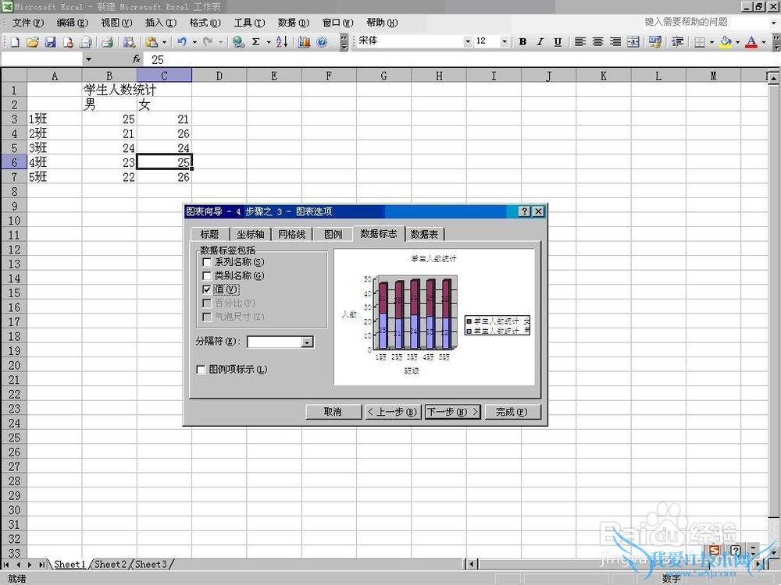Click the Undo arrow icon
The image size is (781, 585).
pyautogui.click(x=181, y=42)
